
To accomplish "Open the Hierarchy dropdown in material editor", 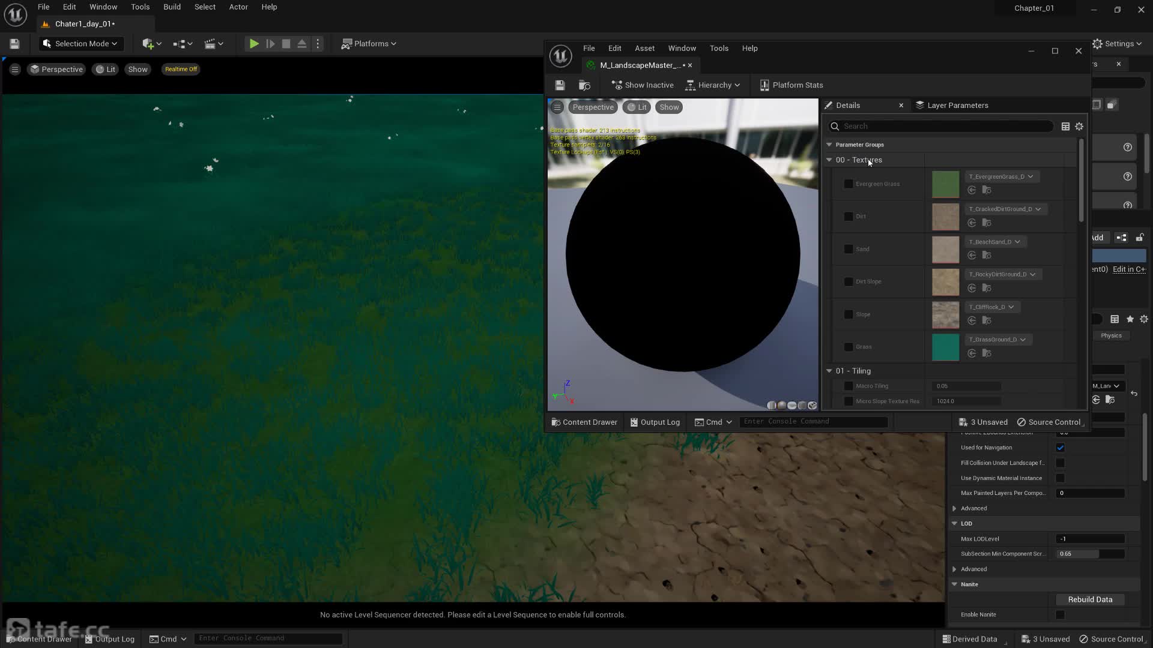I will coord(713,85).
